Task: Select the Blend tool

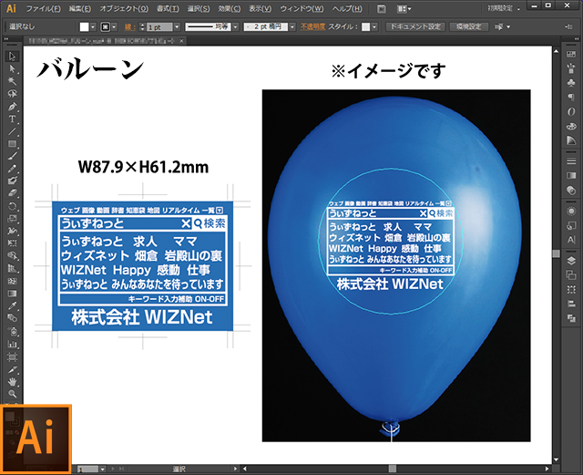Action: pyautogui.click(x=12, y=318)
